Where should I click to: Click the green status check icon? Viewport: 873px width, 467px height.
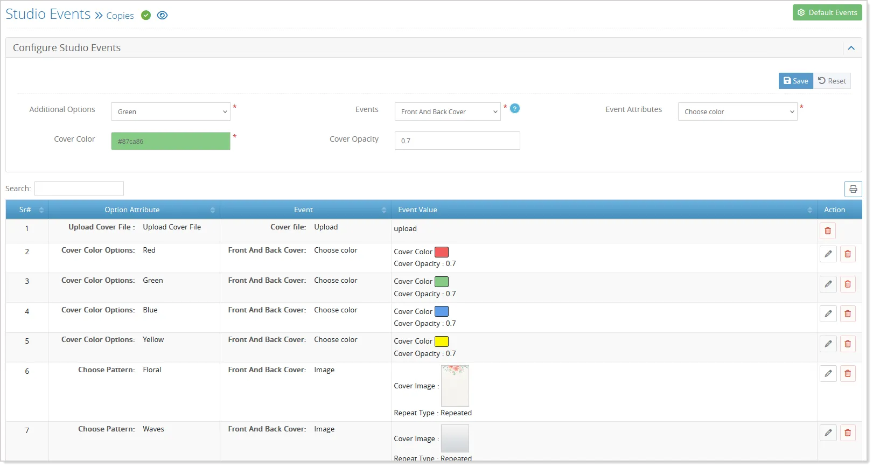point(146,15)
